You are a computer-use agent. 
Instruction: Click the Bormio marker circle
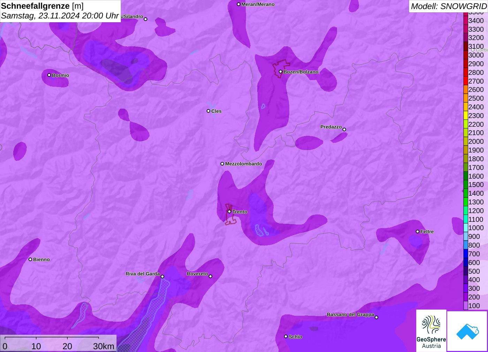49,75
